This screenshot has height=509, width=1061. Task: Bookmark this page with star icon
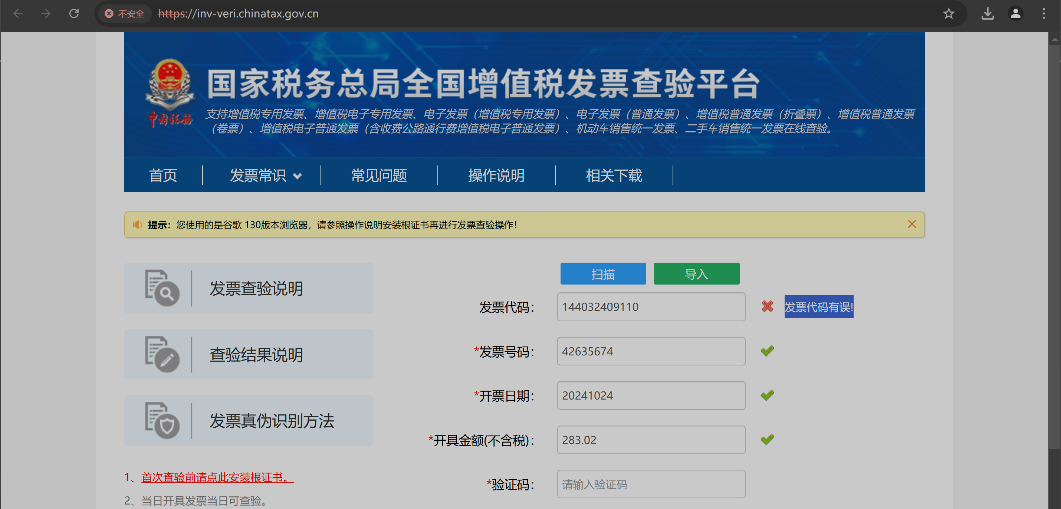(949, 14)
